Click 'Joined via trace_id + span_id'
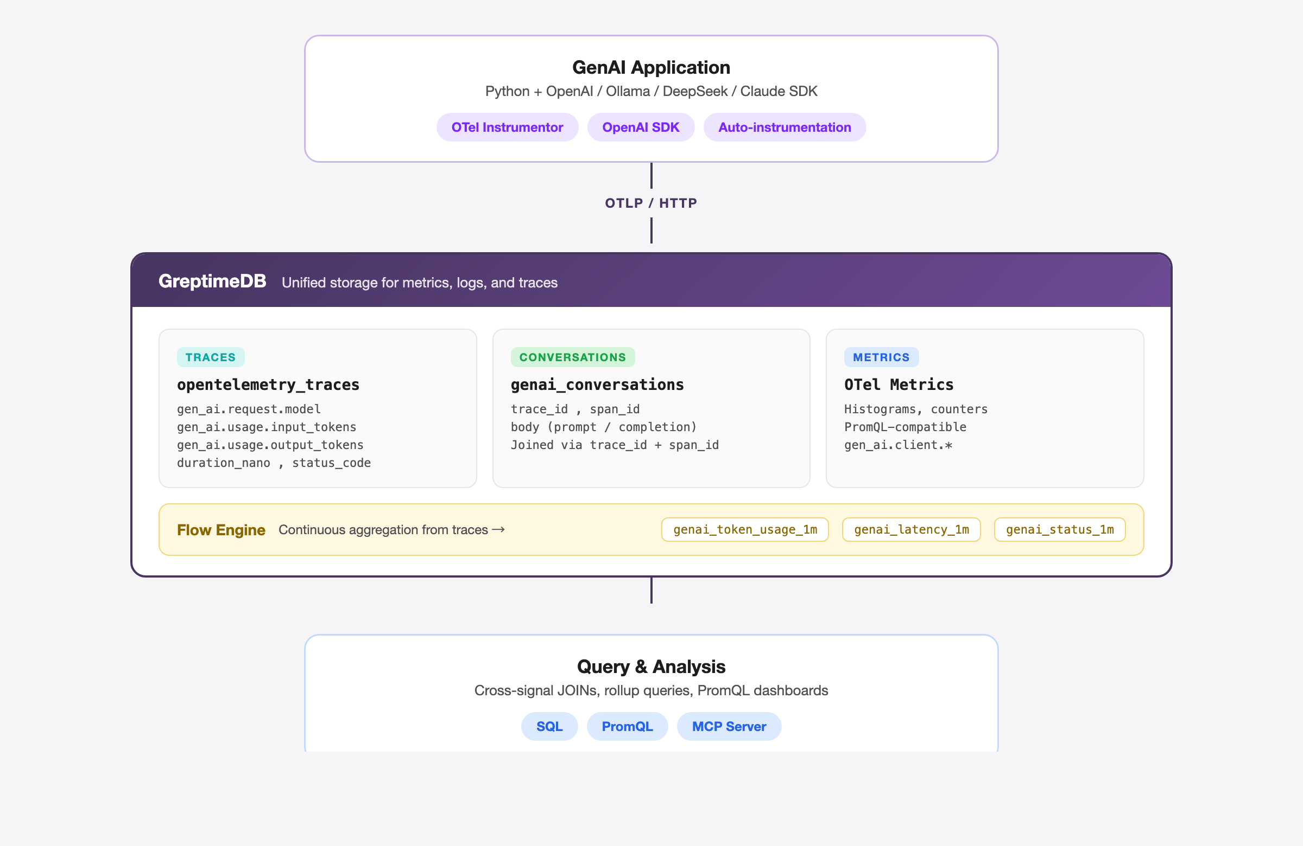Screen dimensions: 1303x846 614,445
